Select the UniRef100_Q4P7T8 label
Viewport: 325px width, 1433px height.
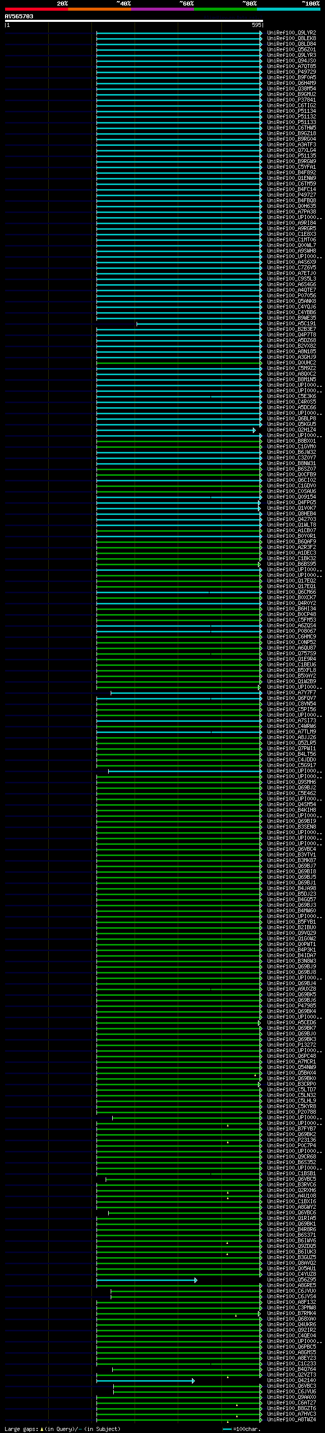(x=291, y=335)
